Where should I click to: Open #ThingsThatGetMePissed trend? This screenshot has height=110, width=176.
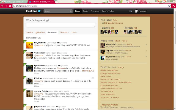[x=111, y=73]
